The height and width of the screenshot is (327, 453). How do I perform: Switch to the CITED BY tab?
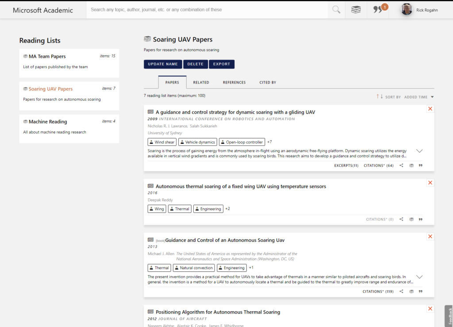coord(267,82)
